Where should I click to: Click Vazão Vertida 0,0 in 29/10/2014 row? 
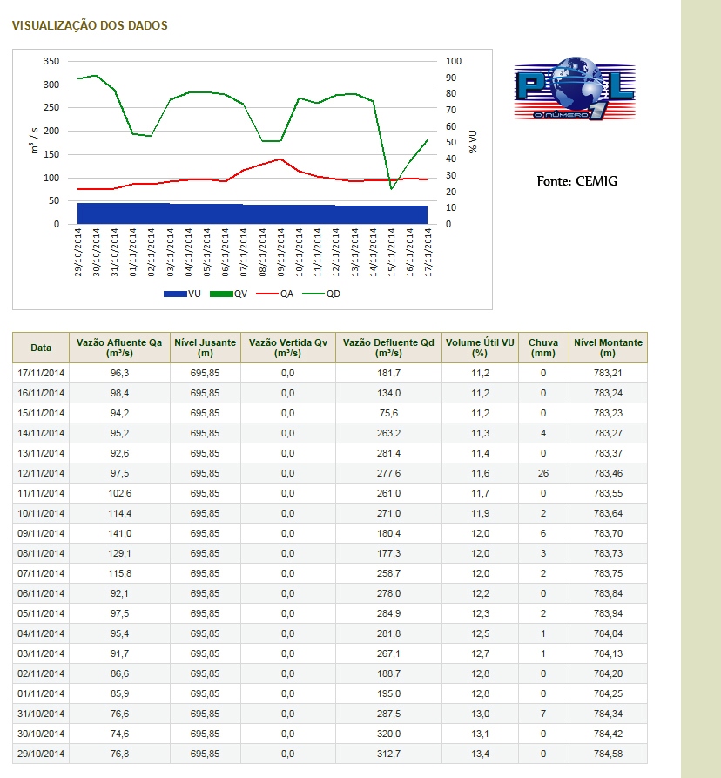tap(287, 754)
